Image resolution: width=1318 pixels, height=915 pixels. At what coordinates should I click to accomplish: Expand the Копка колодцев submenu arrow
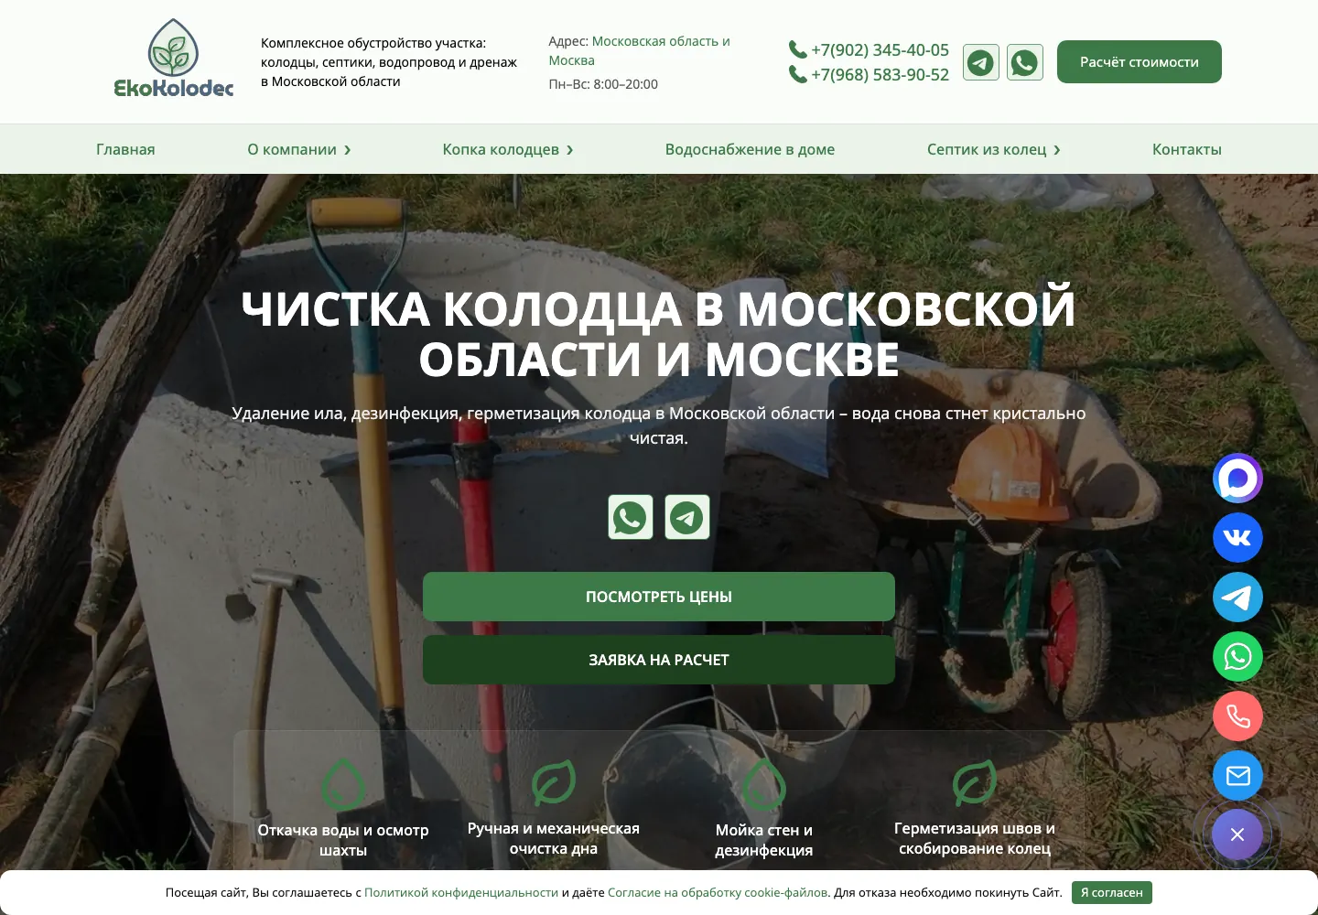pos(570,150)
